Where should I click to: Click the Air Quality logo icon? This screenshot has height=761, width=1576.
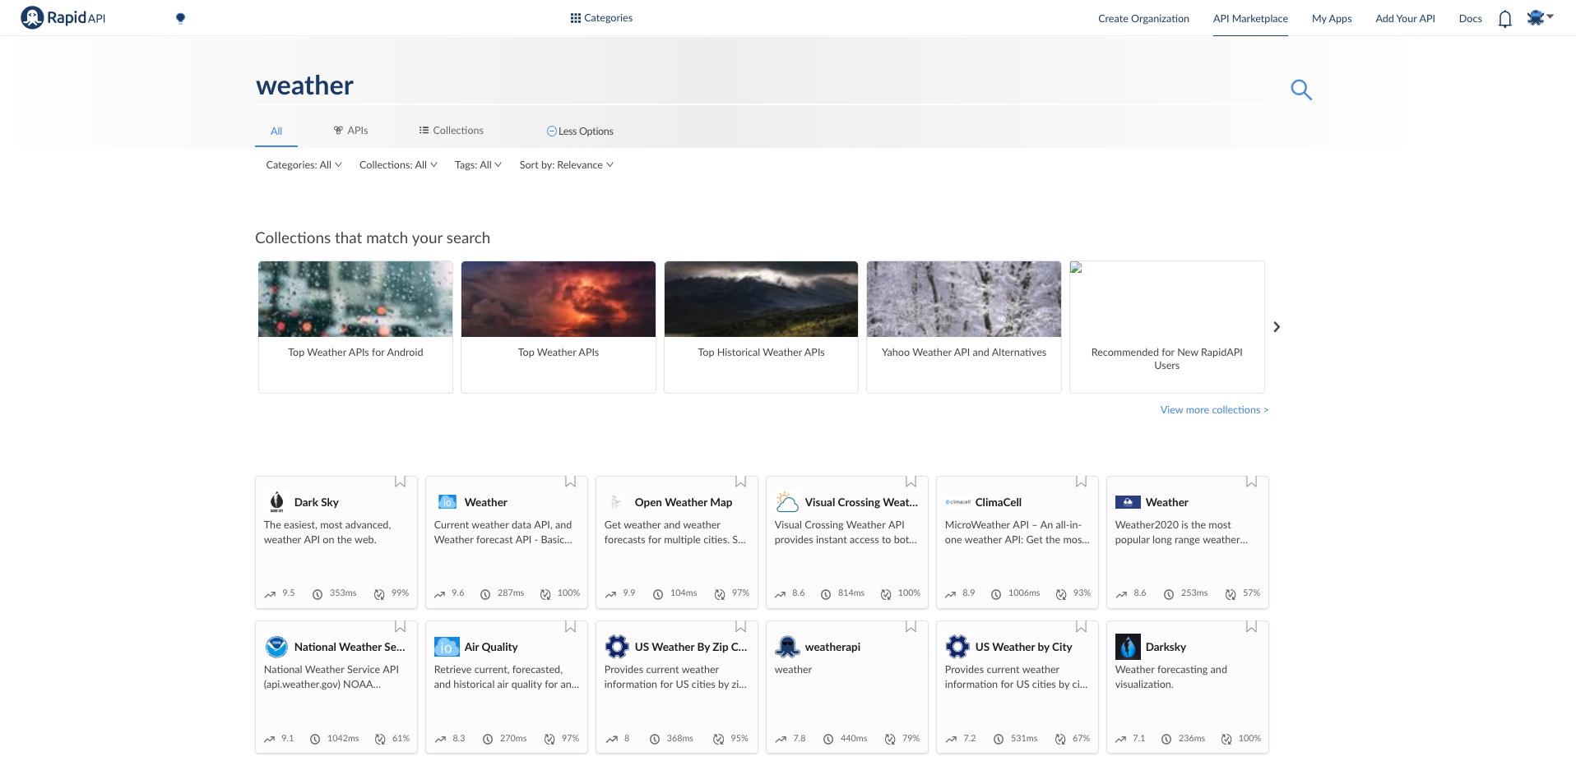point(447,647)
